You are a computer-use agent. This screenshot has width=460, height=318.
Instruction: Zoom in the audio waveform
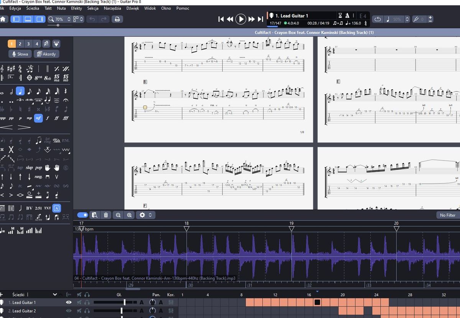pos(130,215)
